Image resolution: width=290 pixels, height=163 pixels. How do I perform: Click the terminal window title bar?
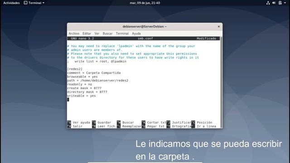point(145,27)
